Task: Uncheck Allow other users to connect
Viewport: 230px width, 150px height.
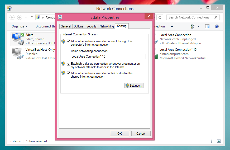Action: click(x=68, y=41)
